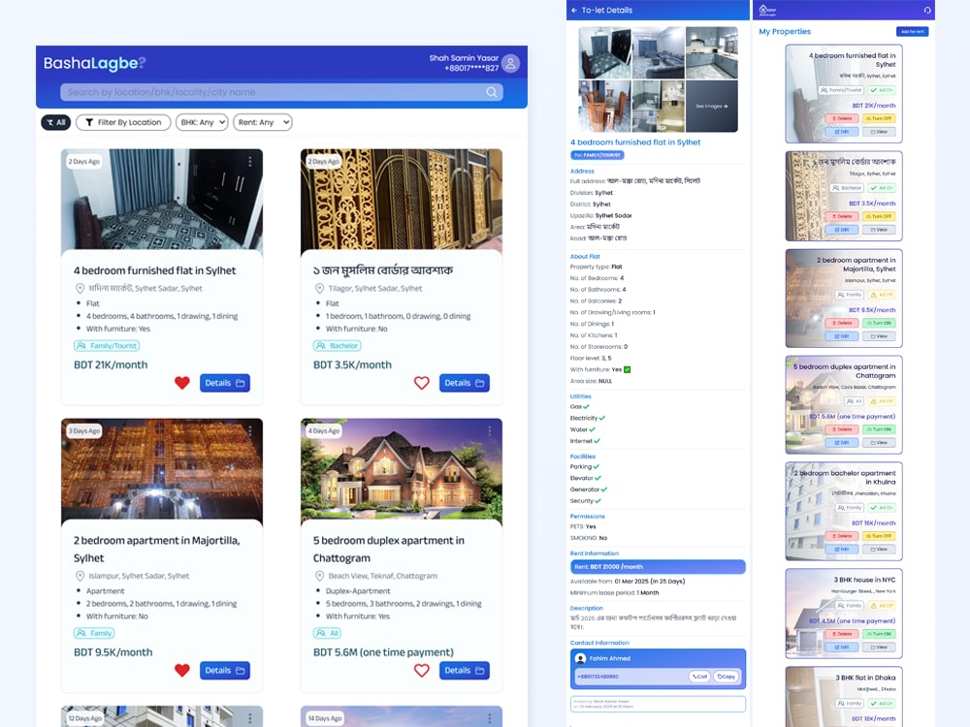Image resolution: width=970 pixels, height=727 pixels.
Task: Turn ON ad for 5 bedroom duplex
Action: tap(879, 429)
